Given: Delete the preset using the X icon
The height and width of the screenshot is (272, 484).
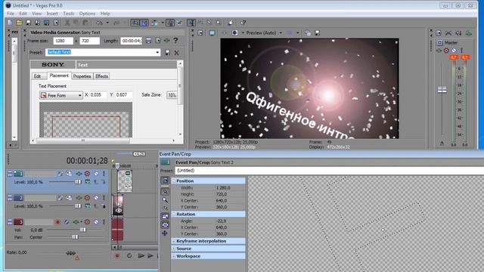Looking at the screenshot, I should coord(176,53).
